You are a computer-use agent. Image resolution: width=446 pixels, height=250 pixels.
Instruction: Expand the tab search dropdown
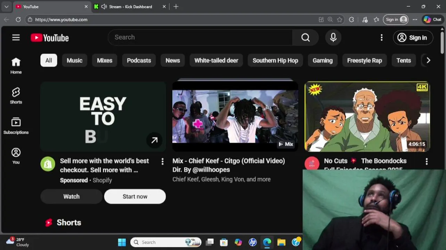coord(6,7)
